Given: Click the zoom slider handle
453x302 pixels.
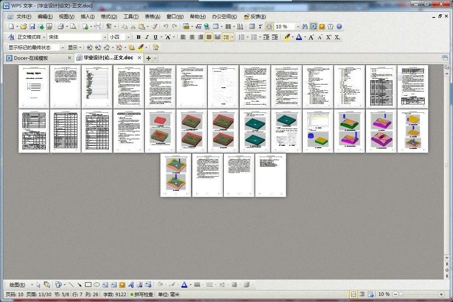Looking at the screenshot, I should 401,294.
